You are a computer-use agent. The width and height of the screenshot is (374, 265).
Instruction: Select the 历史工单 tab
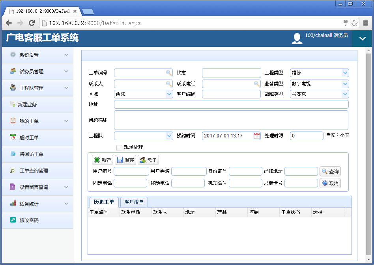[x=104, y=202]
